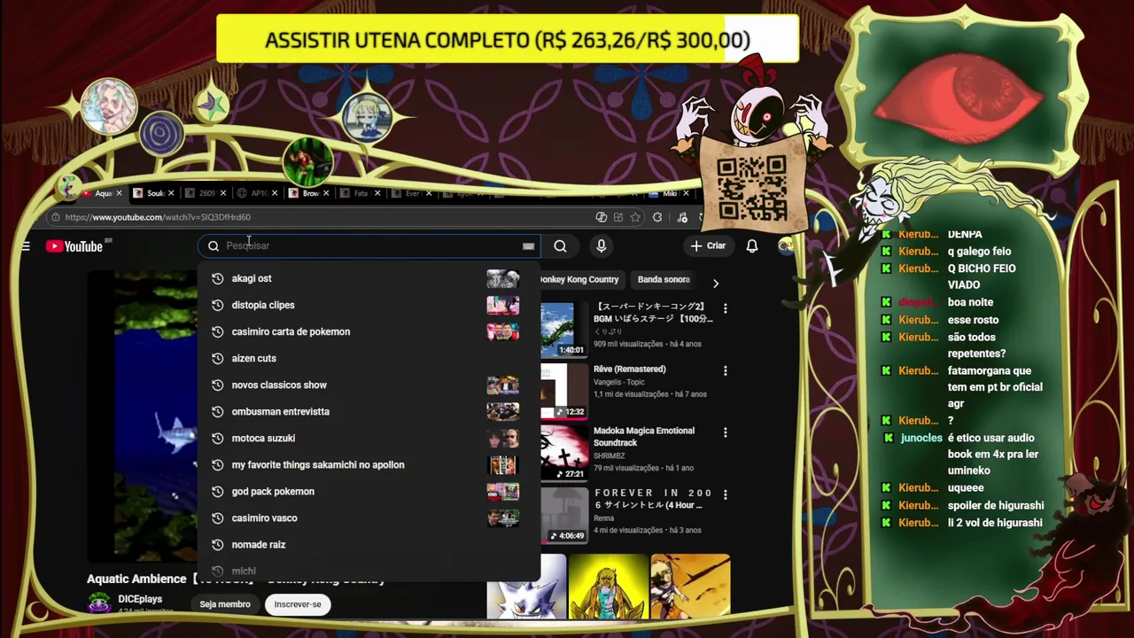View site info lock icon in address bar
Screen dimensions: 1134x638
(x=55, y=217)
